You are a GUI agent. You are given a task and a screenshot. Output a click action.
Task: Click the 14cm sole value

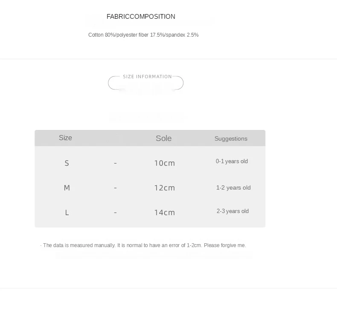tap(165, 213)
